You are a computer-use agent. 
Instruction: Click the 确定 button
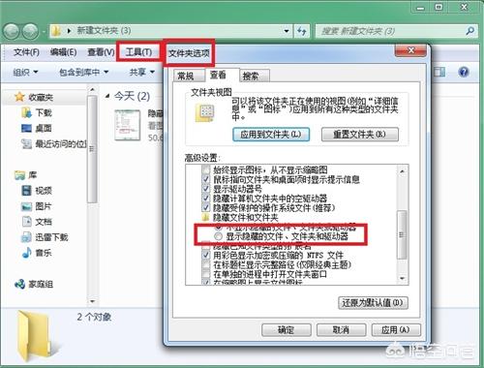287,330
